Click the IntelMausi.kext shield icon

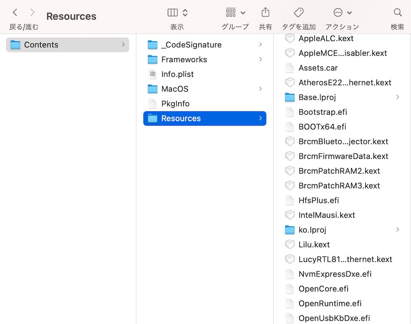pos(290,215)
